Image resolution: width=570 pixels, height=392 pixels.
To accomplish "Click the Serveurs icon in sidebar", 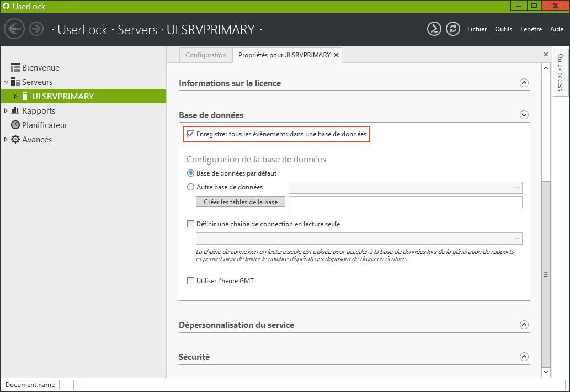I will click(15, 82).
